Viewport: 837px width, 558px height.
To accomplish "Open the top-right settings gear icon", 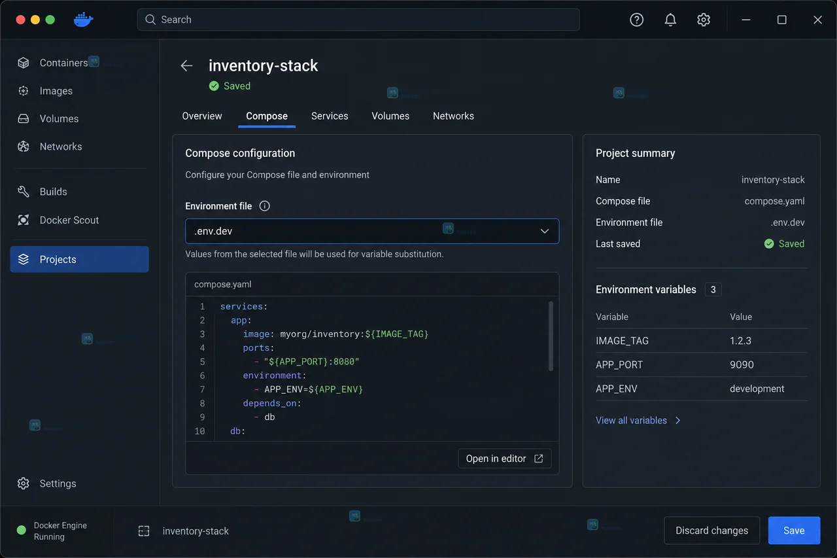I will pyautogui.click(x=704, y=20).
